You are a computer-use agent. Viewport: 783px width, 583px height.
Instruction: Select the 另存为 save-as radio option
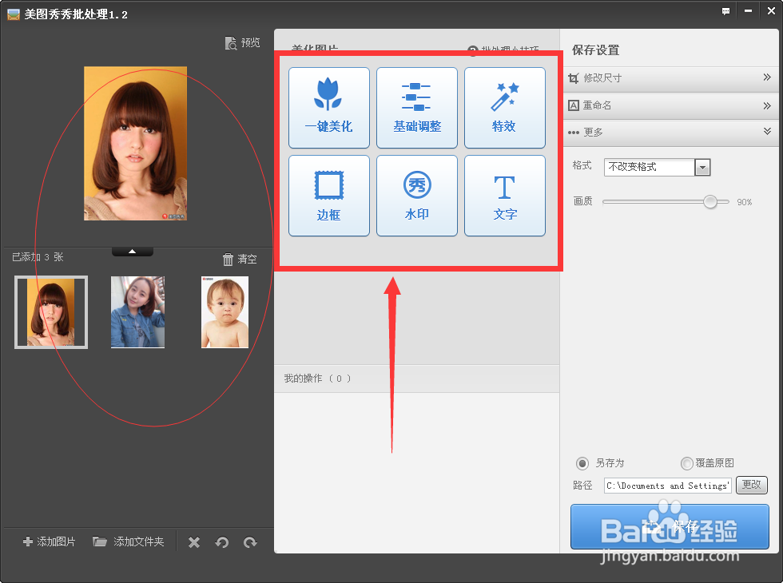tap(582, 463)
